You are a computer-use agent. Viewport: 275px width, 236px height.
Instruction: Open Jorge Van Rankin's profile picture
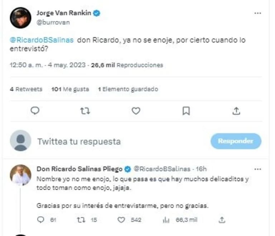(20, 17)
